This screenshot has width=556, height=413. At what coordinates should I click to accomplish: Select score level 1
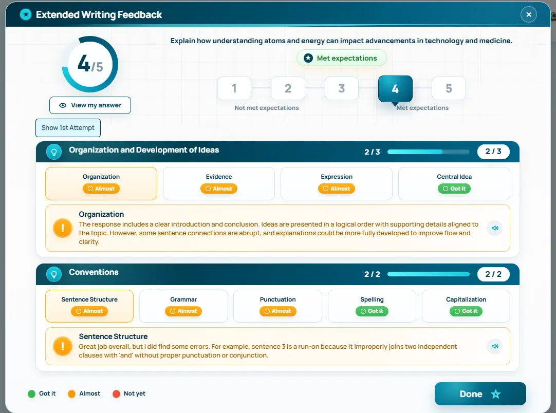[x=234, y=88]
